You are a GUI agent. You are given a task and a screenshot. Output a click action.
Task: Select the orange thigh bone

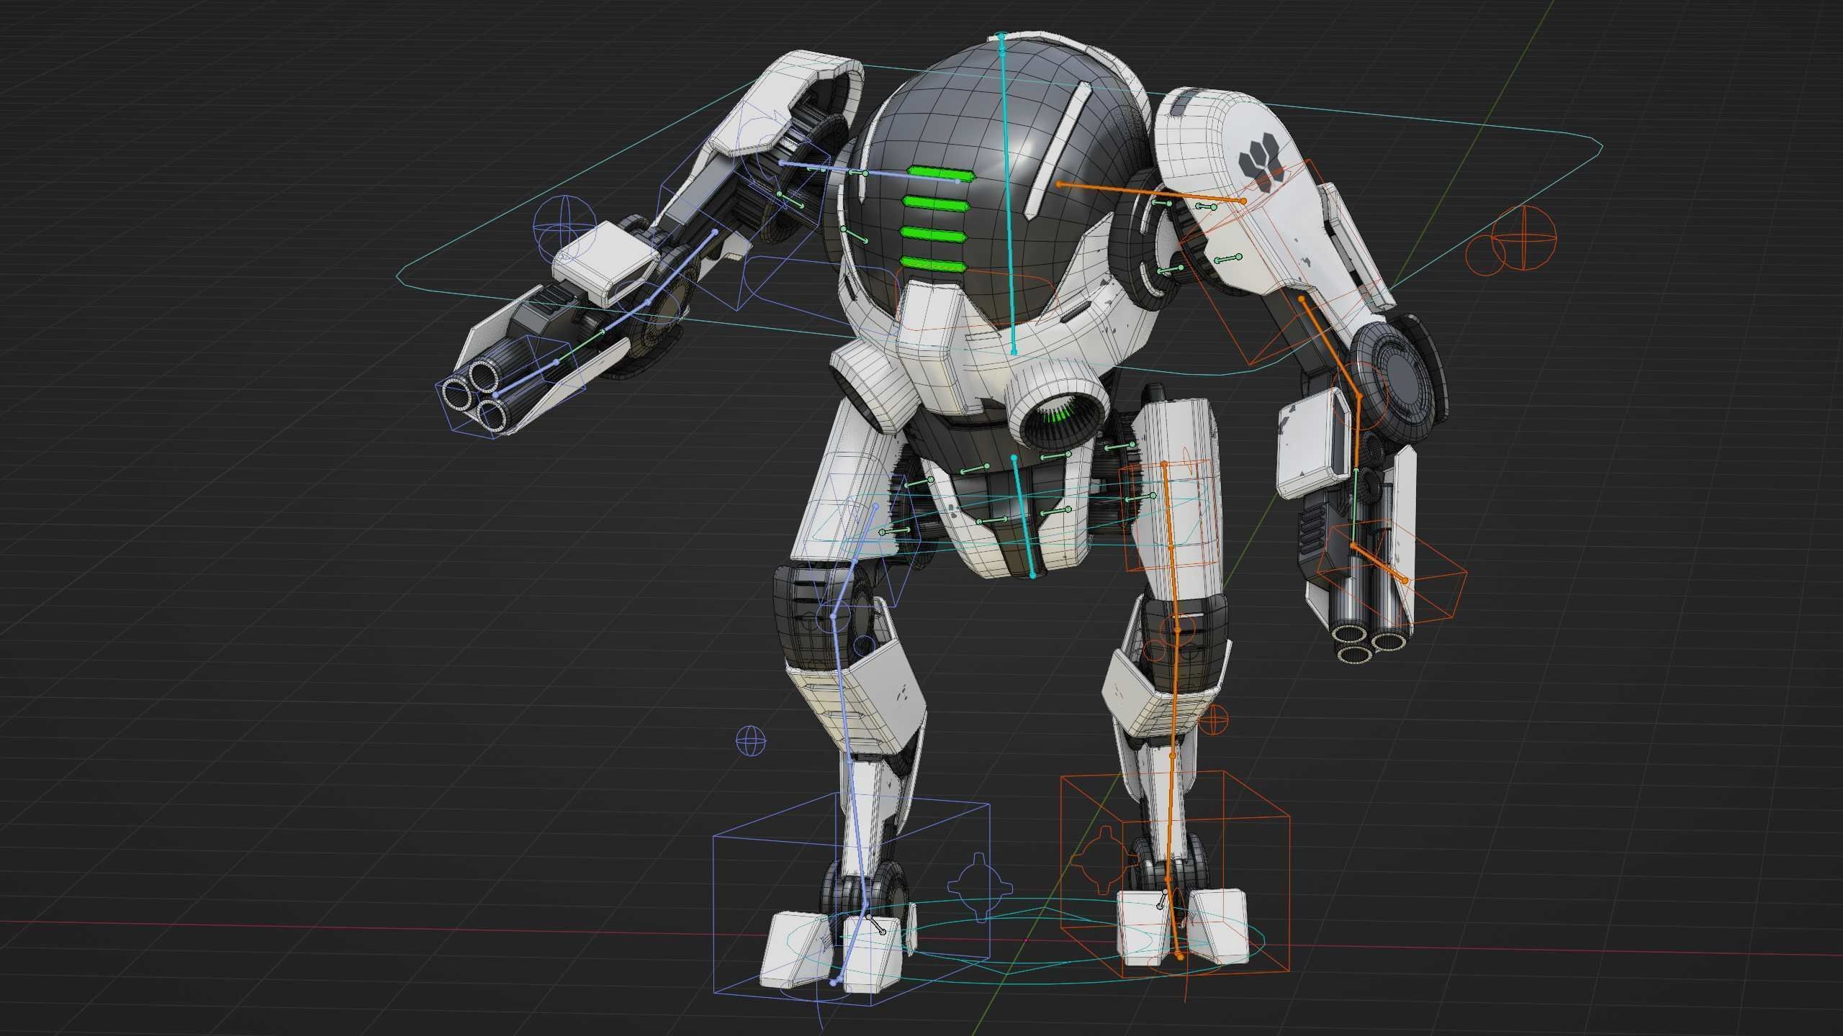click(1171, 545)
